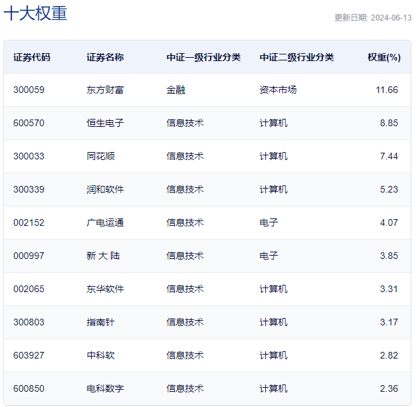Select stock name 同花顺
The height and width of the screenshot is (407, 420).
click(x=101, y=156)
